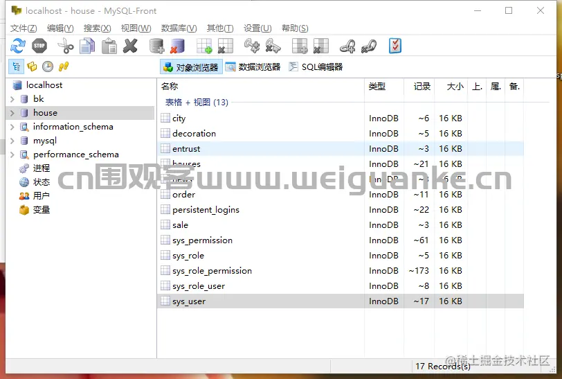
Task: Sort by the 类型 column header
Action: [x=384, y=87]
